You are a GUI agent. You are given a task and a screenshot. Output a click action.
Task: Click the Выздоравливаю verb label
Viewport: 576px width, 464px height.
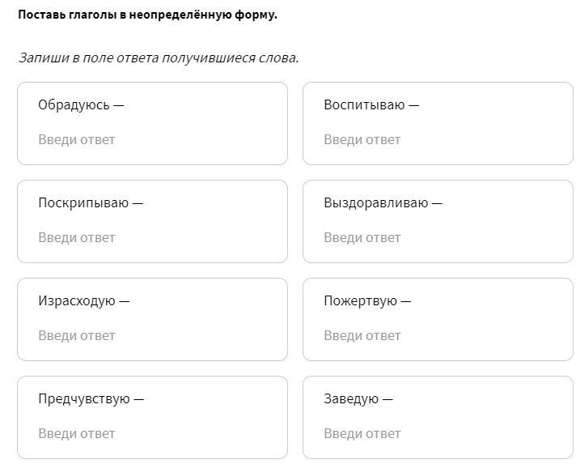click(375, 203)
